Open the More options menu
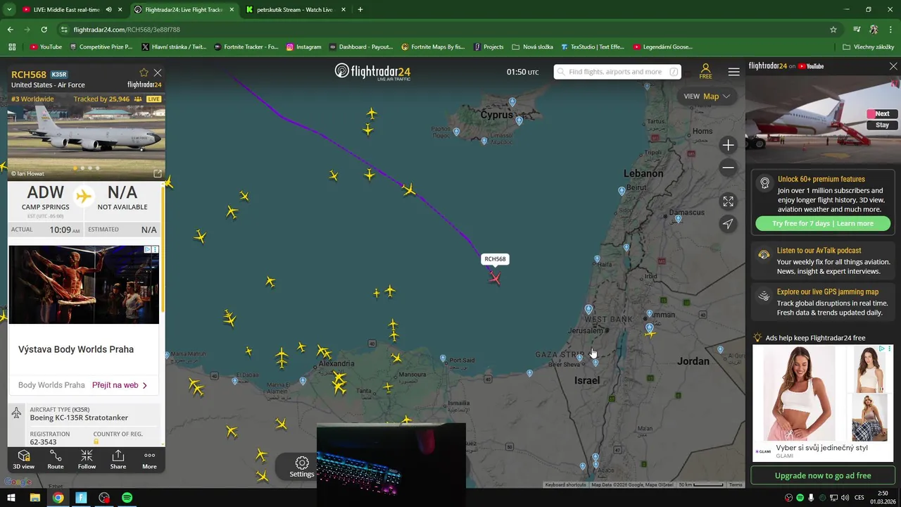Image resolution: width=901 pixels, height=507 pixels. pyautogui.click(x=149, y=460)
